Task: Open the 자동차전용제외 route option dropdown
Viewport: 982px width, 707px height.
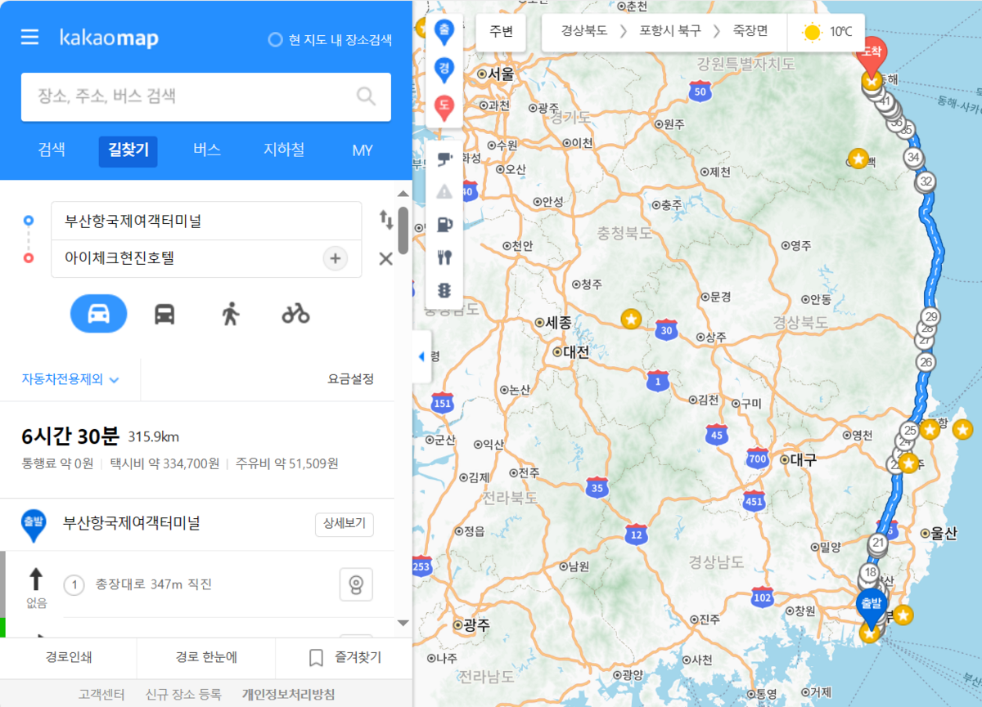Action: (70, 379)
